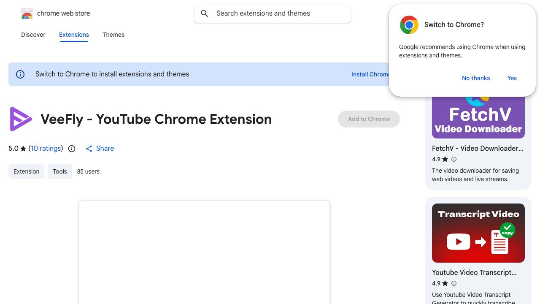Open the Themes tab
Screen dimensions: 540x304
[x=113, y=35]
